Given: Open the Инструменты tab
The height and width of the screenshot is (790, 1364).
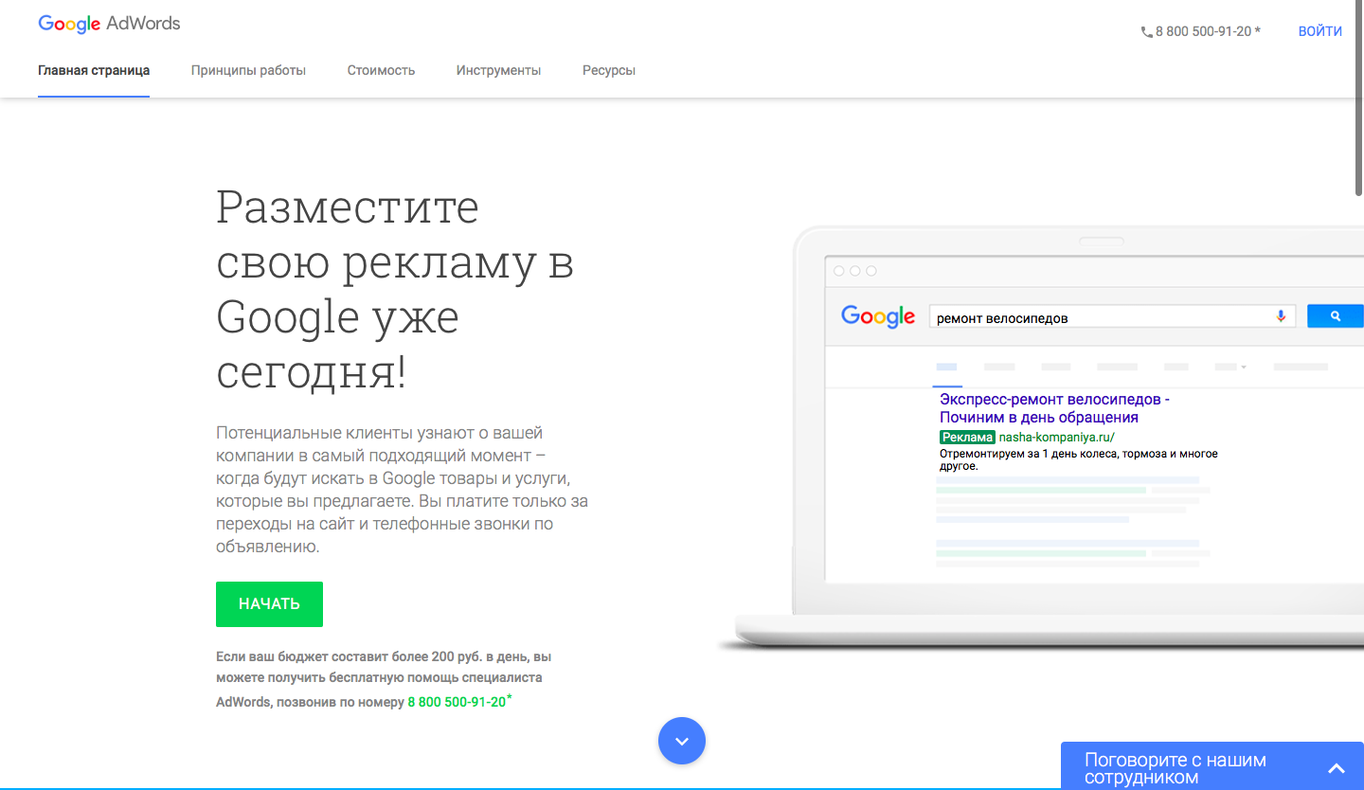Looking at the screenshot, I should (x=498, y=70).
